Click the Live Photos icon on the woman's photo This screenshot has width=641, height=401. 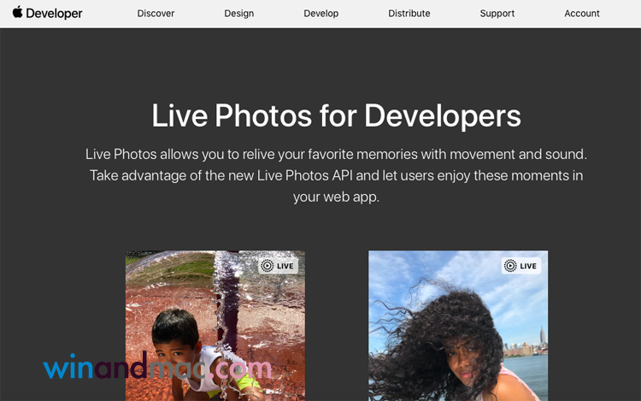point(510,266)
